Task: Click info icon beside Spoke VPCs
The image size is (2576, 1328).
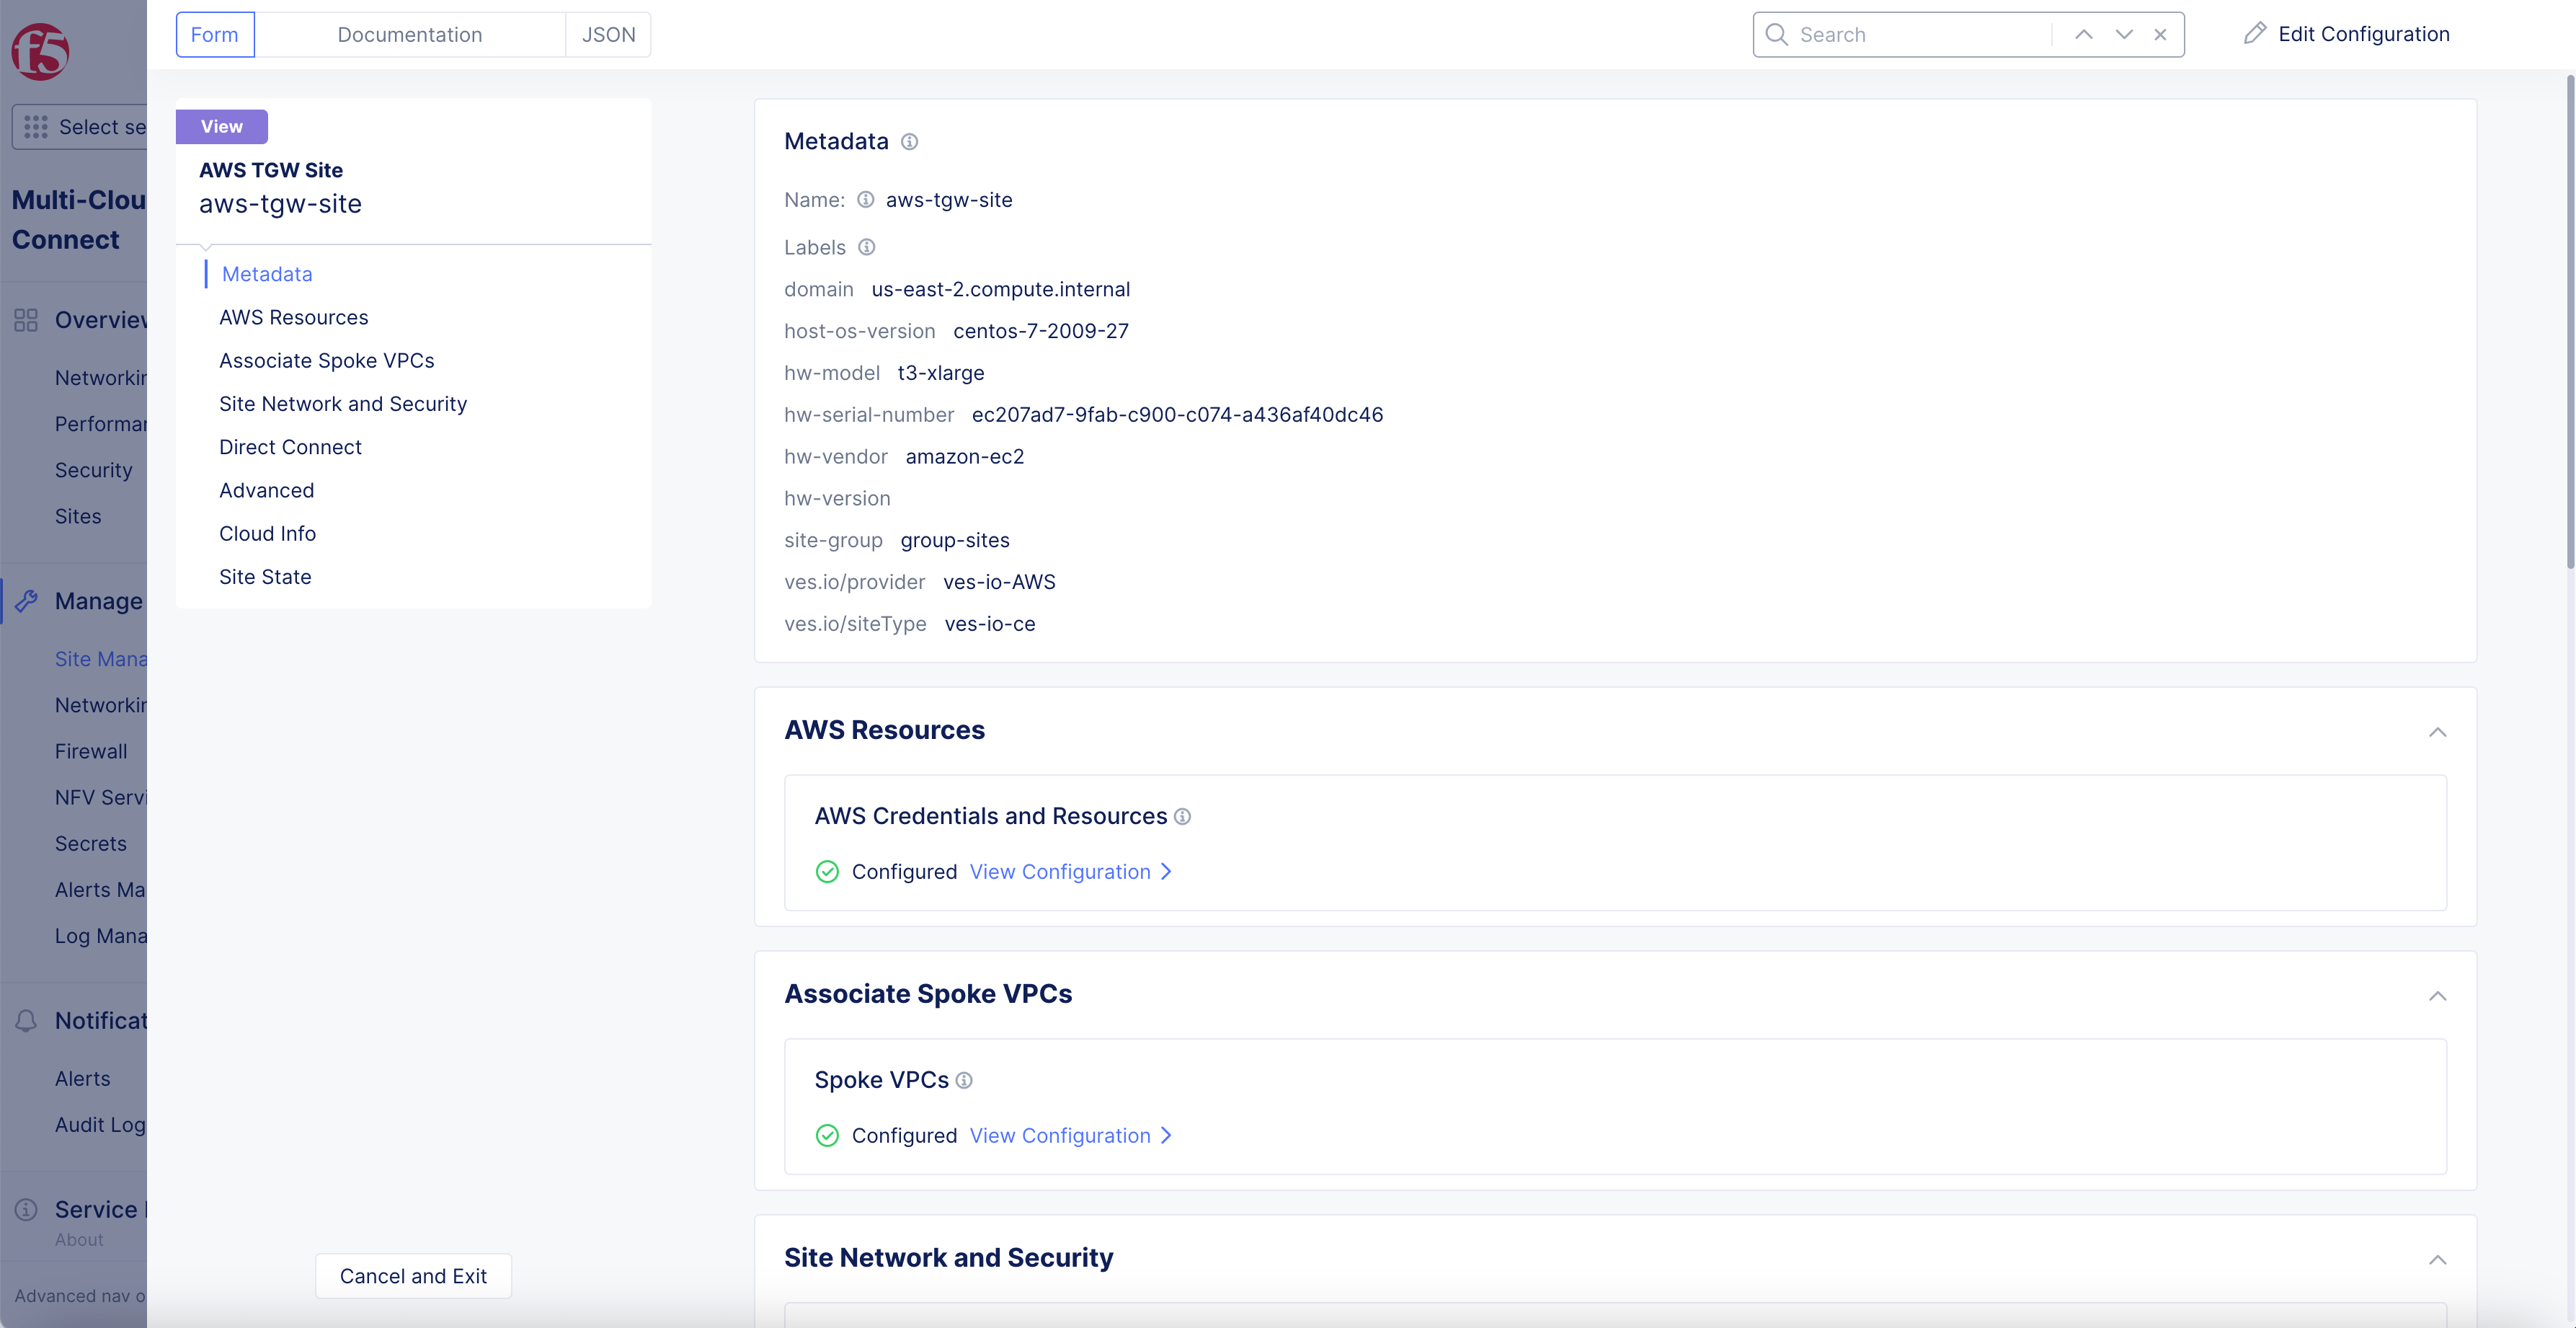Action: tap(964, 1081)
